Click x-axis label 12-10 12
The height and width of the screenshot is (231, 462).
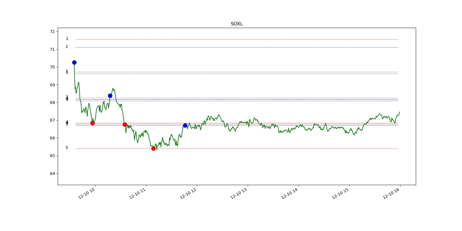coord(188,193)
